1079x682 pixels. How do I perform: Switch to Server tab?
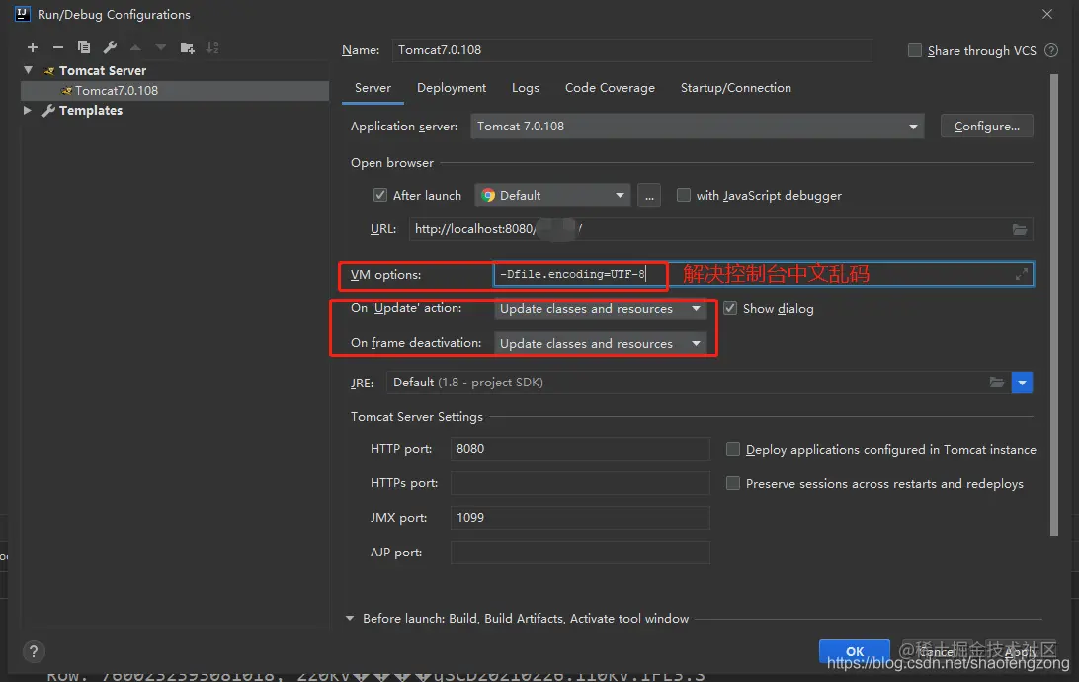(x=373, y=88)
